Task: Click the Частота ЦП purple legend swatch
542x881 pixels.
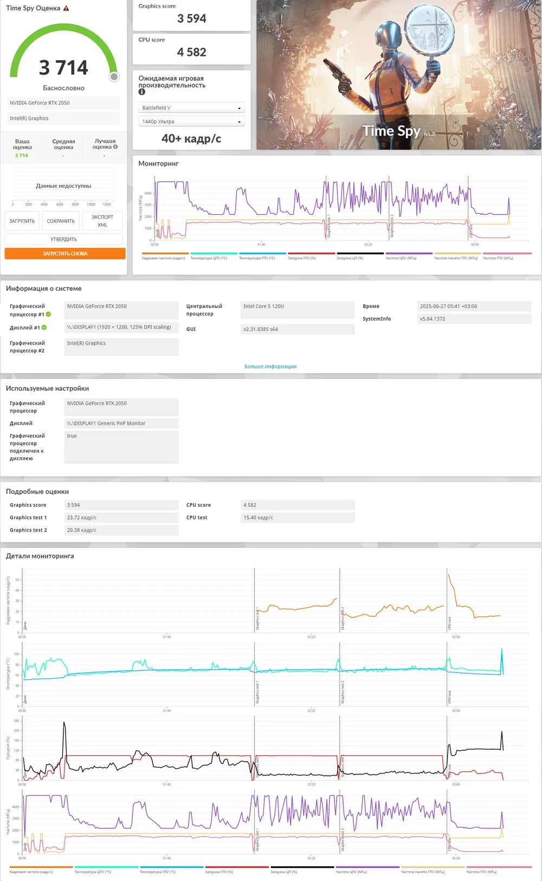Action: [409, 253]
